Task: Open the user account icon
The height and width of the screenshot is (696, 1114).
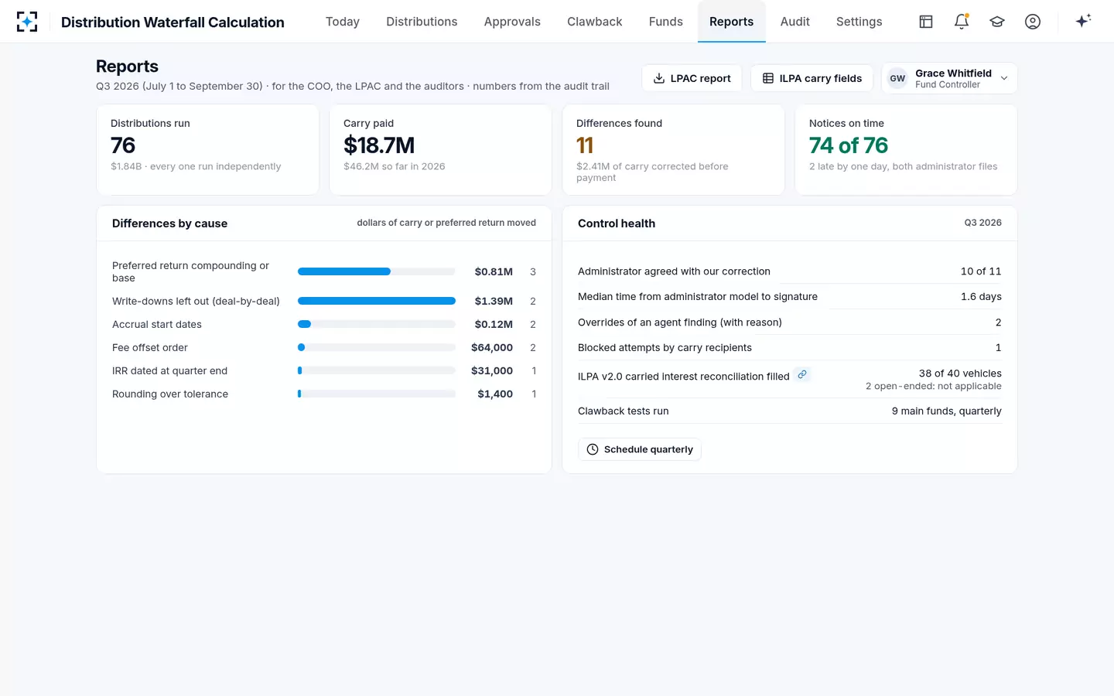Action: (1033, 22)
